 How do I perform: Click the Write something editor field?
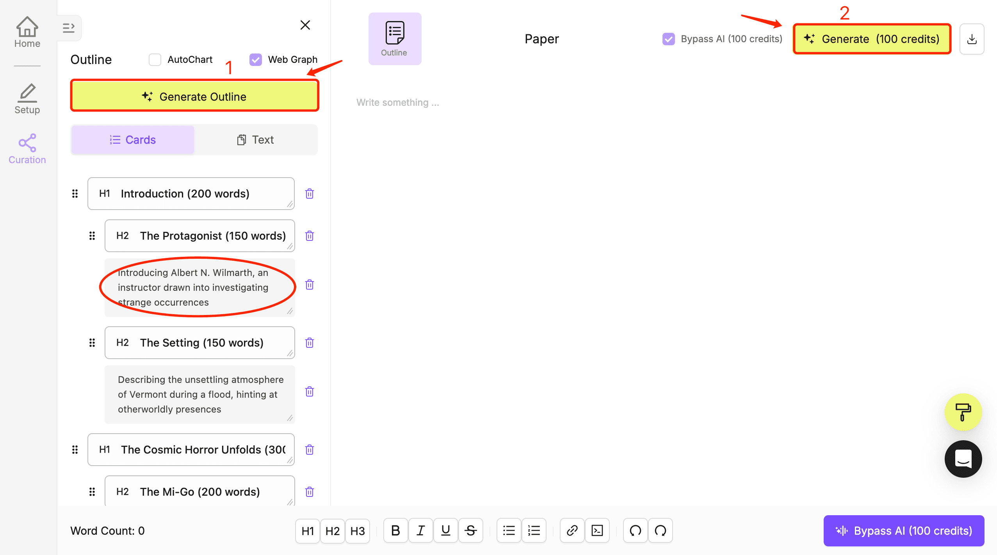pyautogui.click(x=397, y=102)
